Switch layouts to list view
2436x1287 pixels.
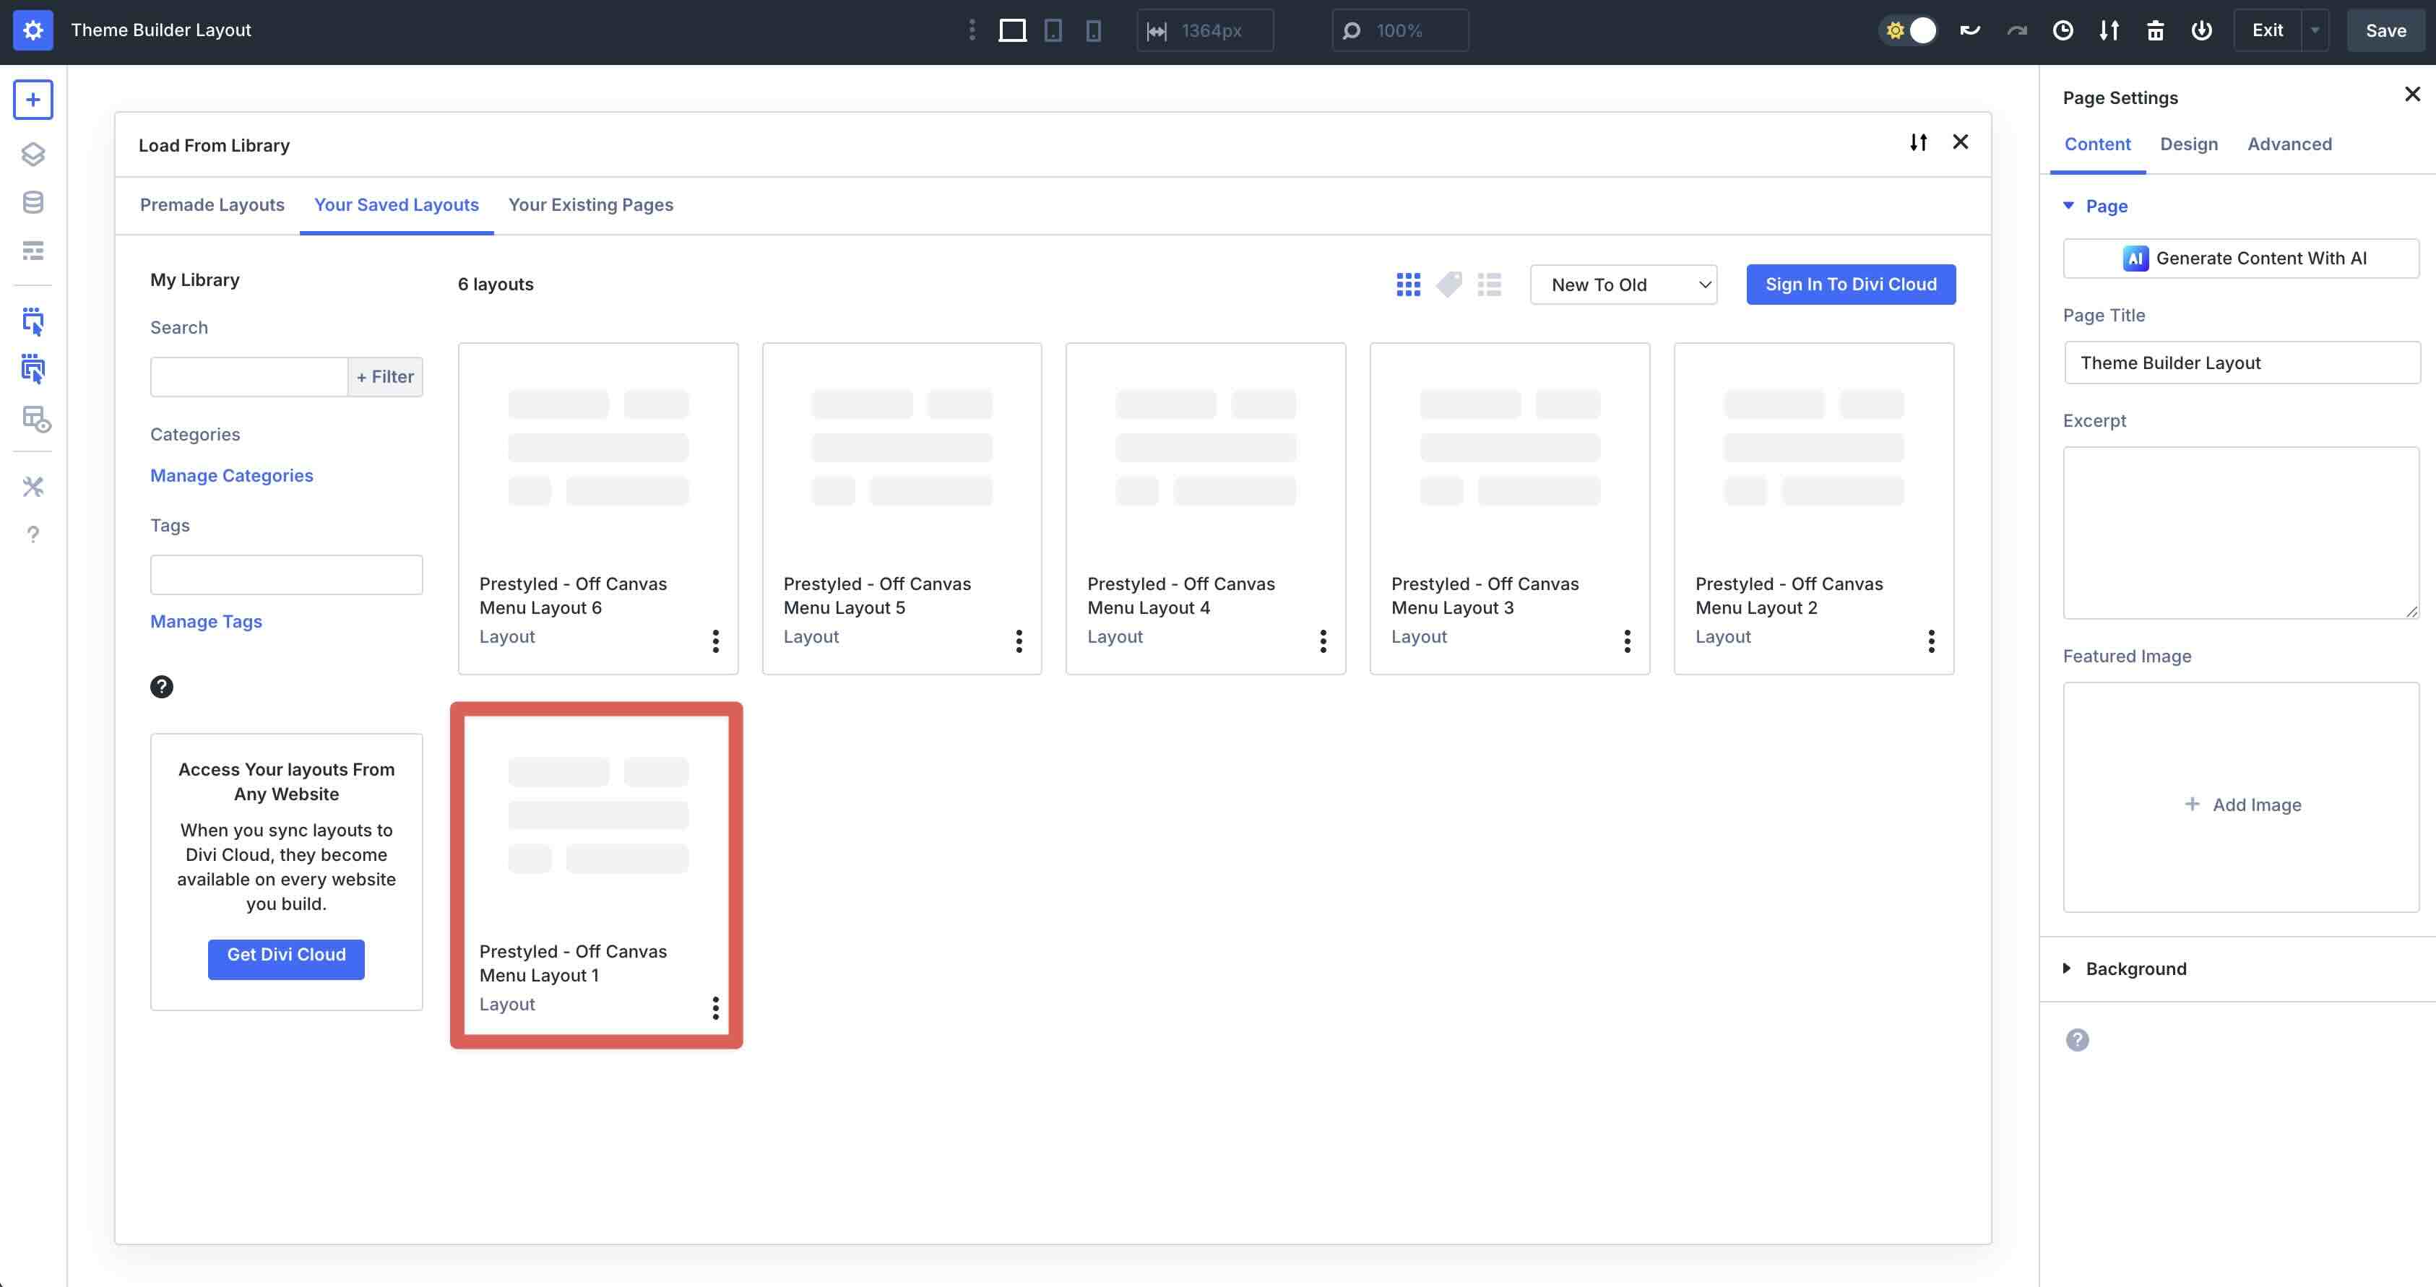[1490, 284]
